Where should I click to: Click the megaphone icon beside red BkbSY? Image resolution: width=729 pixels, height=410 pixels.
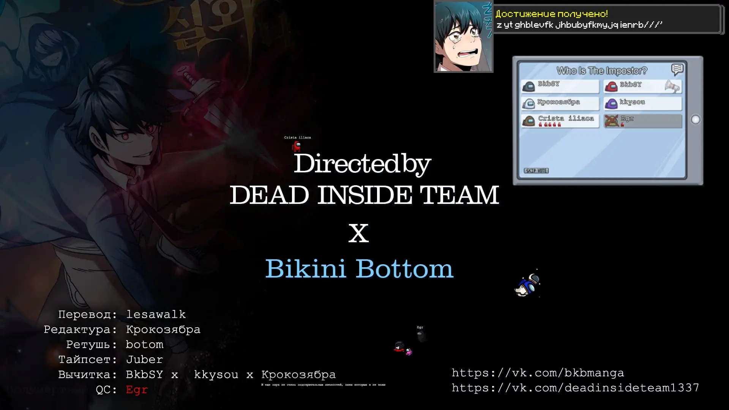pyautogui.click(x=672, y=87)
